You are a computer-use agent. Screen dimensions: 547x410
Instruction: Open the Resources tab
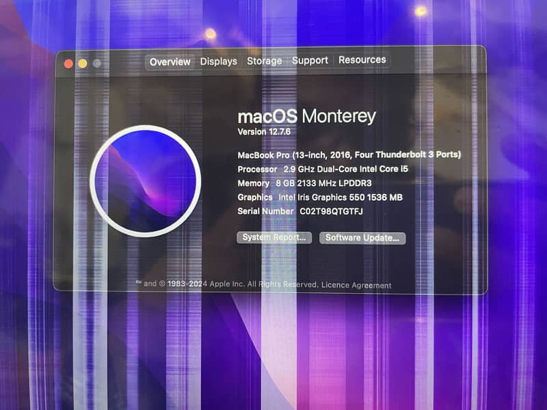pyautogui.click(x=362, y=60)
